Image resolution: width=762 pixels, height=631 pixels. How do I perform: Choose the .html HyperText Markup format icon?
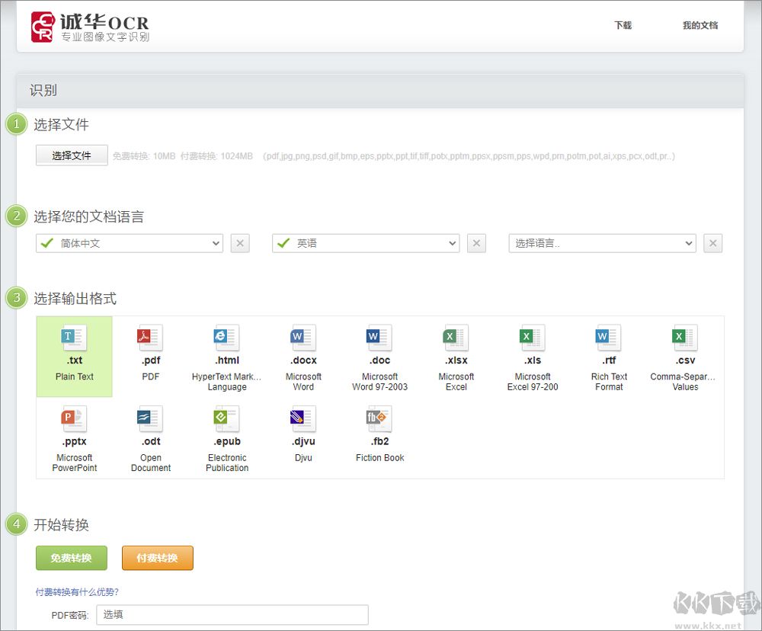click(x=226, y=338)
